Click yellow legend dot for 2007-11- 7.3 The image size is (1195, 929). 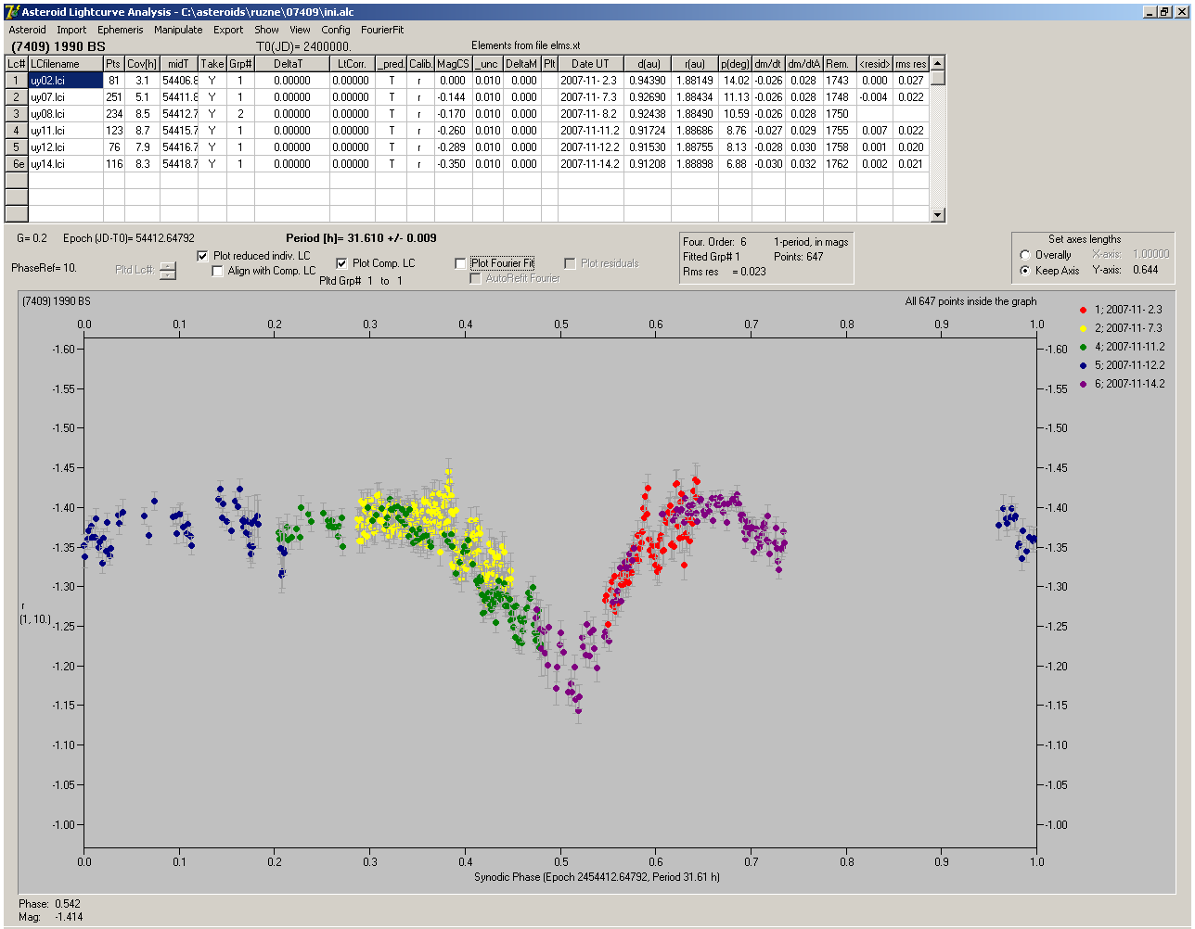(1083, 328)
